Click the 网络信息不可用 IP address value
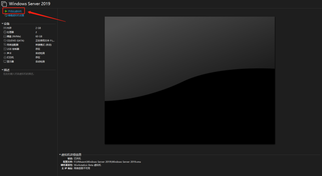This screenshot has height=176, width=322. [82, 168]
